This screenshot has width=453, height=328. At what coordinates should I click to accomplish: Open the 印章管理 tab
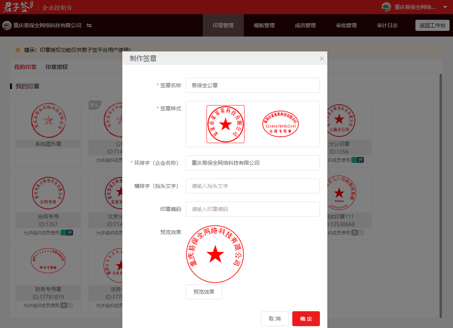pyautogui.click(x=223, y=25)
